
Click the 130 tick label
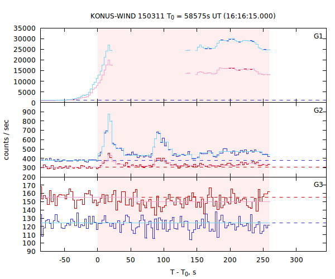[x=29, y=219]
